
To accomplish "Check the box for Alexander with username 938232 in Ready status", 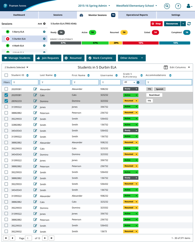I will [6, 89].
